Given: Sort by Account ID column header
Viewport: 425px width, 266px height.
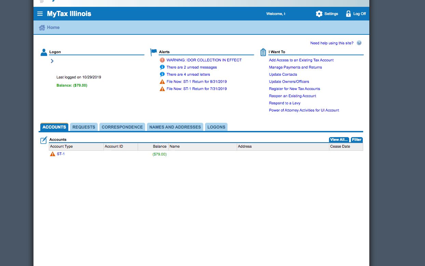Looking at the screenshot, I should (121, 147).
